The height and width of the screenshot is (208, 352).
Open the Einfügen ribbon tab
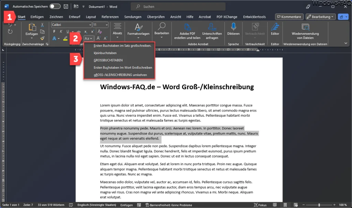click(x=37, y=17)
